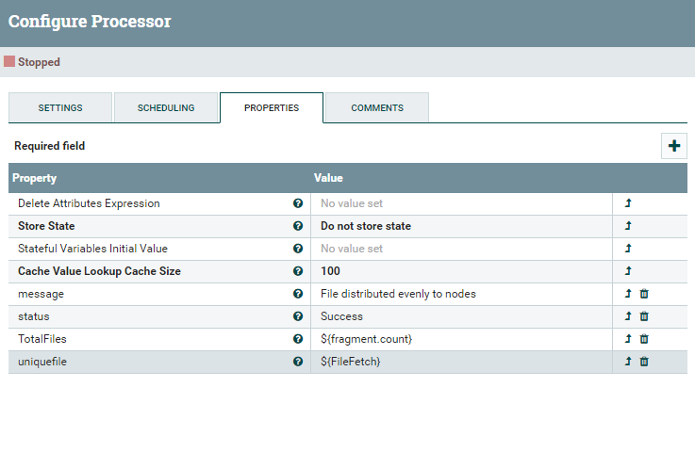Click the arrow icon in message row
This screenshot has width=695, height=452.
click(628, 294)
